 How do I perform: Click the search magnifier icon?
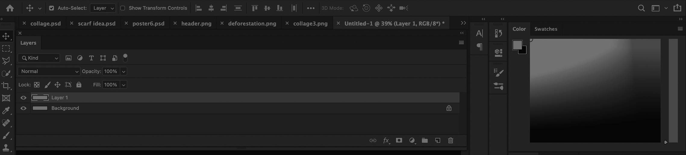click(641, 8)
